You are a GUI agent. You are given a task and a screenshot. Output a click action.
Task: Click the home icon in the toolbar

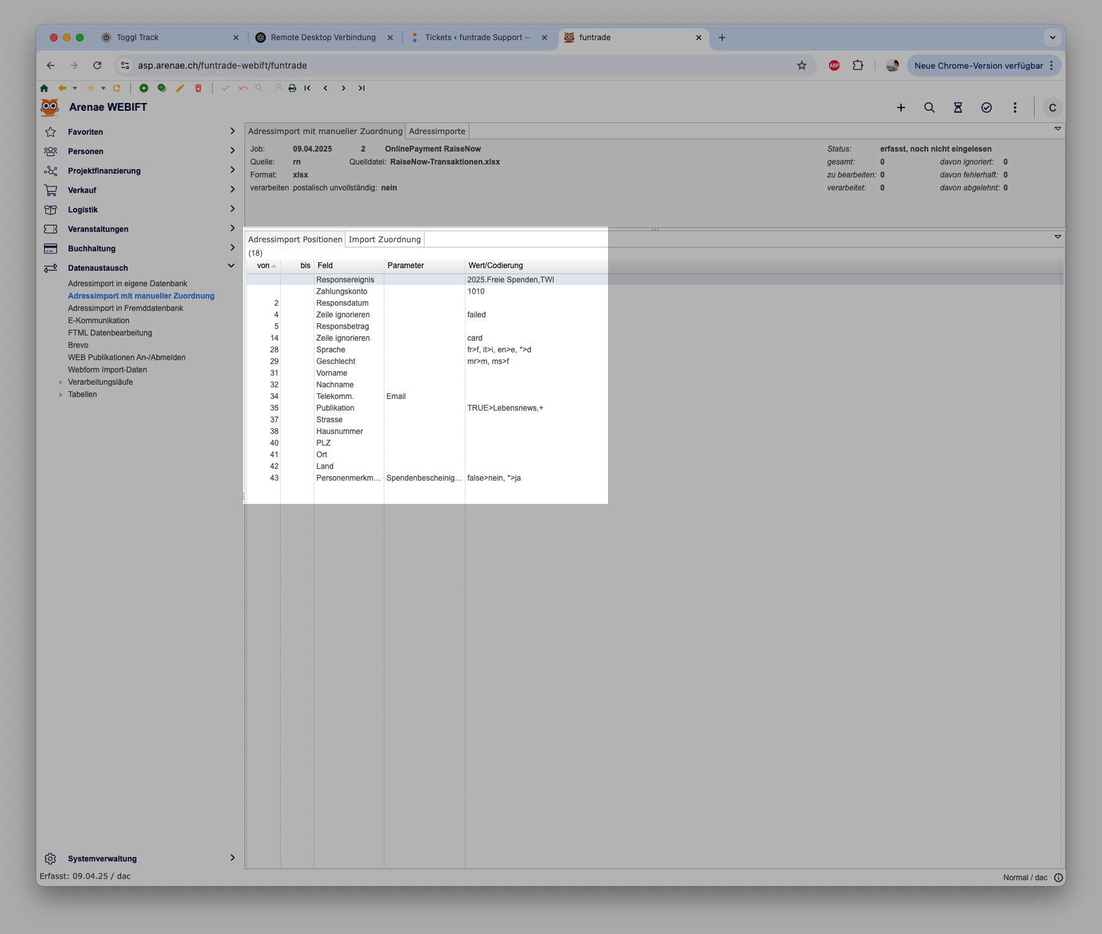(44, 88)
